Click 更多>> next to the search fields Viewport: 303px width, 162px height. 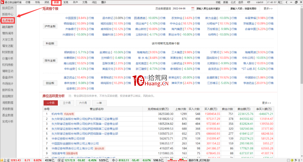point(268,9)
